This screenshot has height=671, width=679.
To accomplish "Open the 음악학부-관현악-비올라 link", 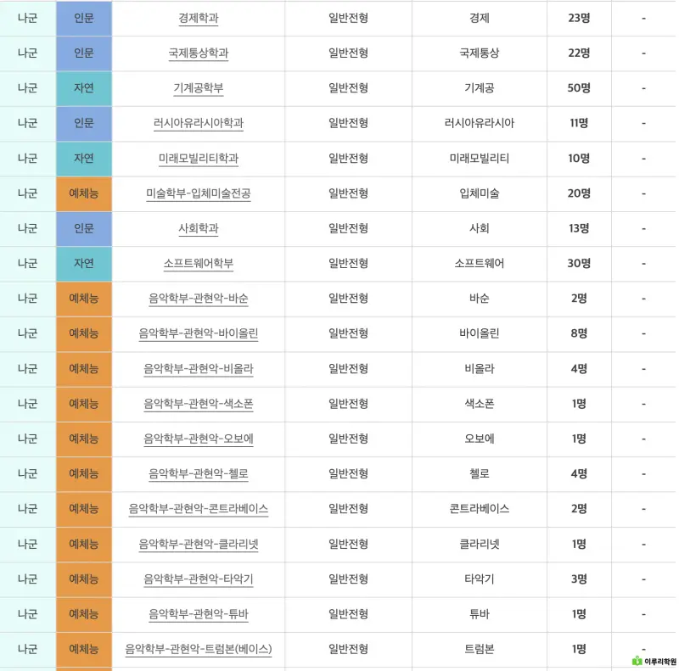I will coord(199,369).
